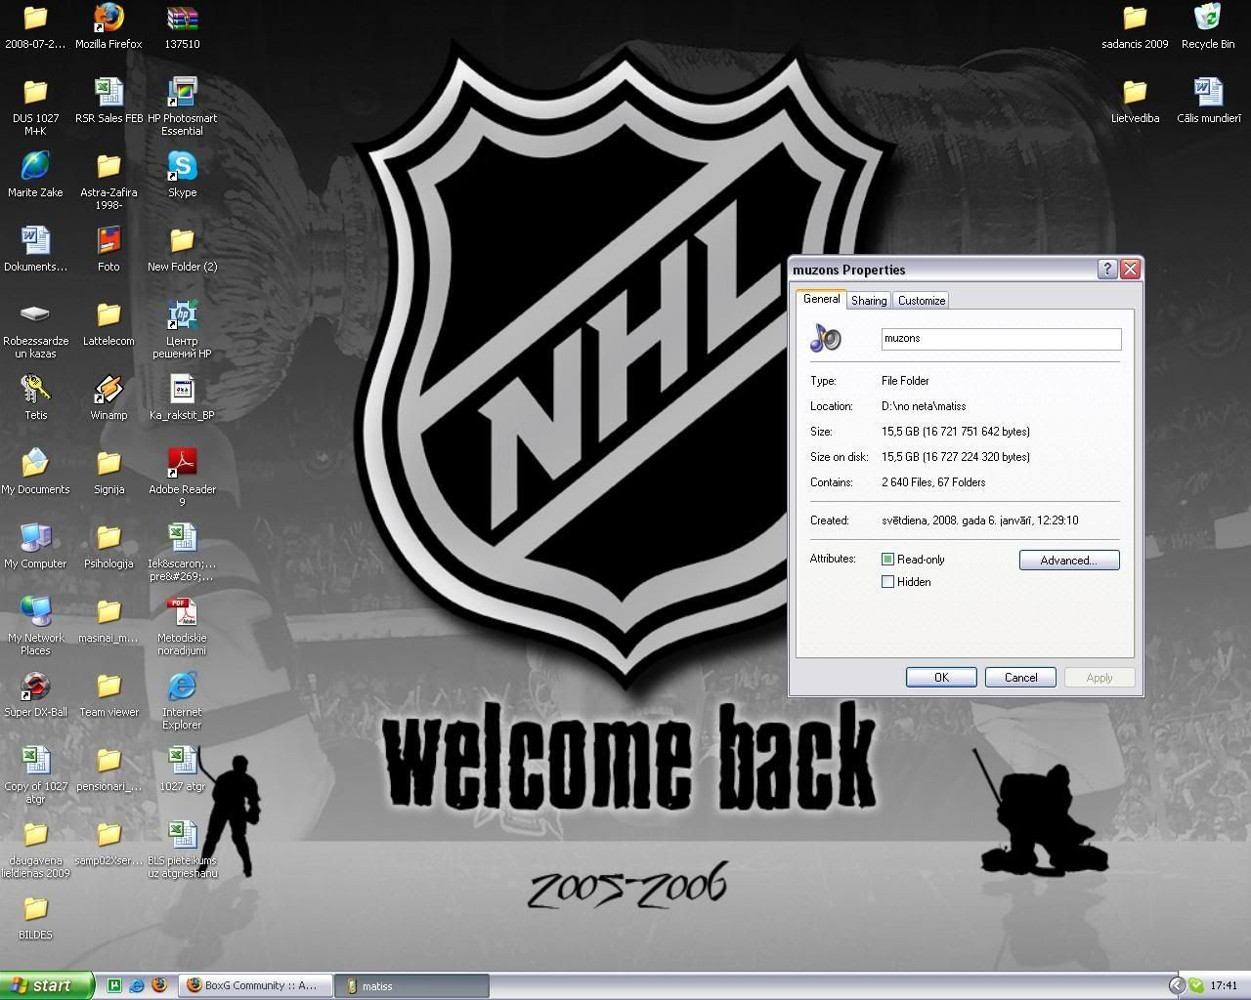Select the Lattelecom folder icon
This screenshot has width=1251, height=1000.
(108, 323)
